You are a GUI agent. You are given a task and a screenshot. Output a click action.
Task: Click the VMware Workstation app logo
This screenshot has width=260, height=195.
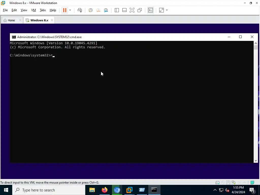click(x=3, y=3)
